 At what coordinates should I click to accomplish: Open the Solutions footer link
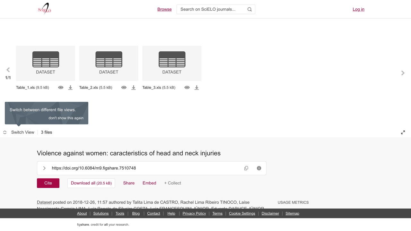101,213
